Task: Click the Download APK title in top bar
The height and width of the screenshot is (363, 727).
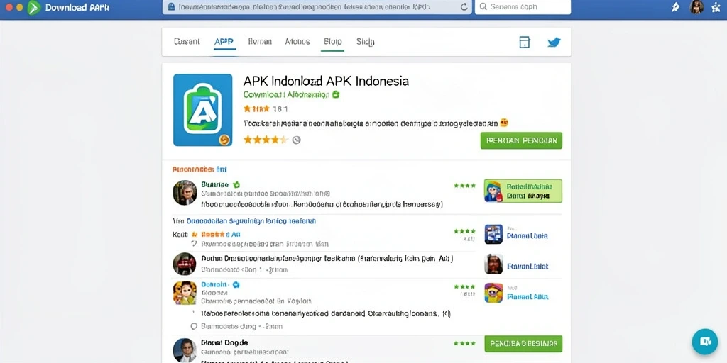Action: [77, 7]
